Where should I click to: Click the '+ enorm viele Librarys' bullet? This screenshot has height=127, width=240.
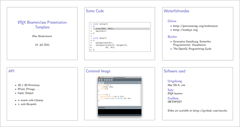pyautogui.click(x=30, y=100)
